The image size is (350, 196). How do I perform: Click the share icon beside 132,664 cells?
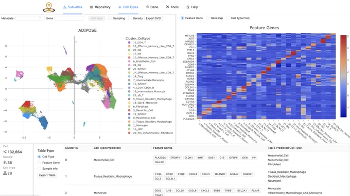click(x=5, y=152)
